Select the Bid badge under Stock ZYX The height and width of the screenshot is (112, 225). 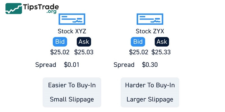point(138,42)
